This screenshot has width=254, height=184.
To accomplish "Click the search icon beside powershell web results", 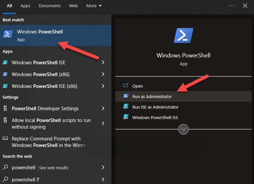I will click(5, 167).
